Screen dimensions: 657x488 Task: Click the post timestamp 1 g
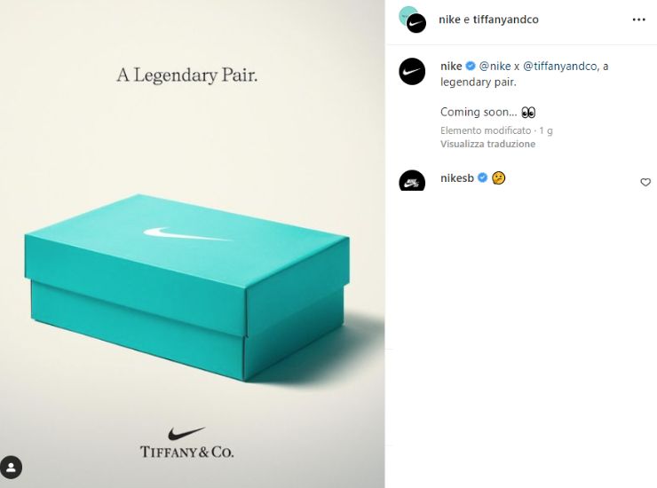tap(545, 130)
